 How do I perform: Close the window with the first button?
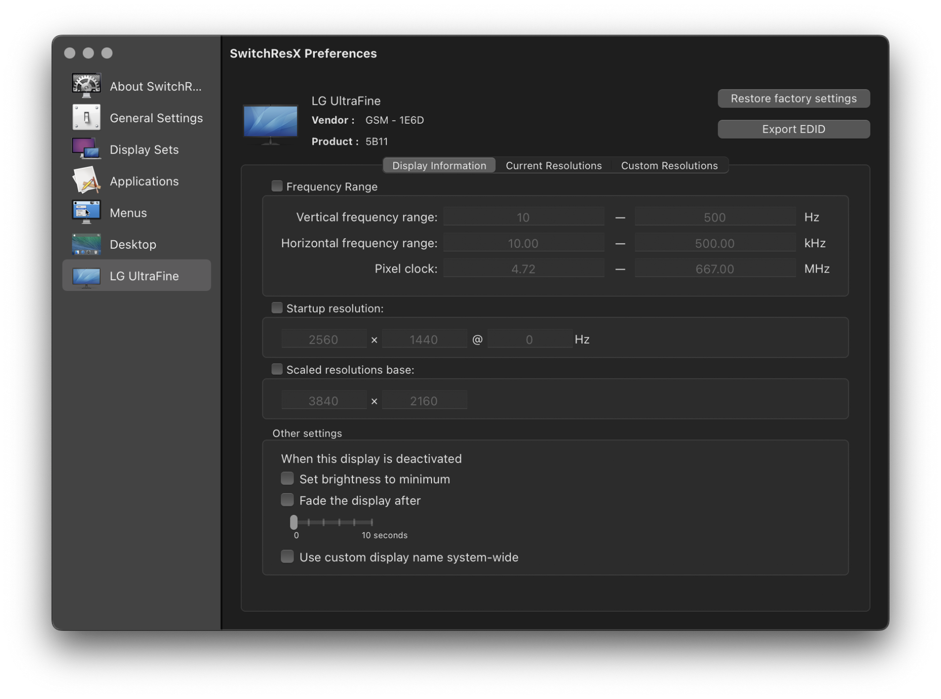(x=70, y=53)
